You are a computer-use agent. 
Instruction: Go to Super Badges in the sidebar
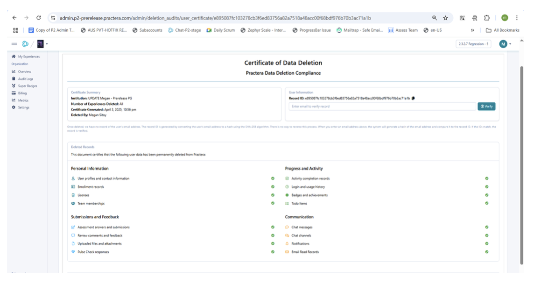click(x=27, y=86)
